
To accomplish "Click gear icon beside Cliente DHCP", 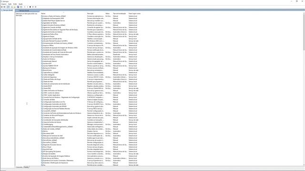I will point(42,86).
